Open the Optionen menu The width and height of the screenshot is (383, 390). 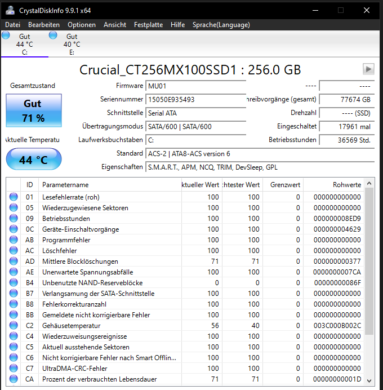(x=82, y=25)
